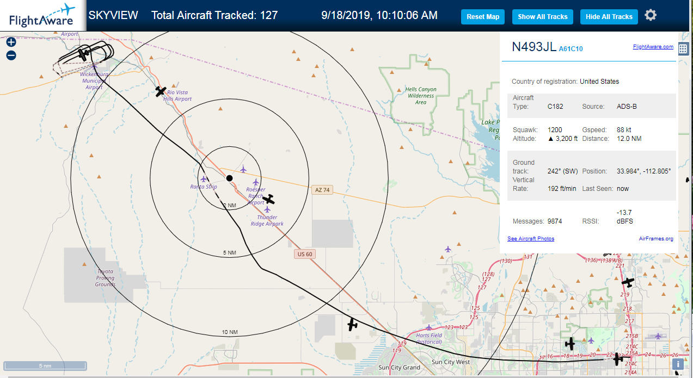
Task: Click the squawk value 1200
Action: [555, 130]
